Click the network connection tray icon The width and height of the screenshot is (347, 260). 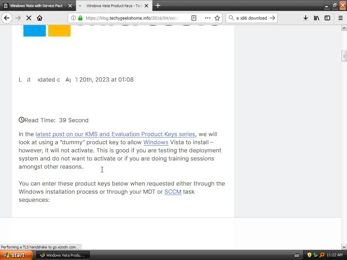tap(315, 255)
